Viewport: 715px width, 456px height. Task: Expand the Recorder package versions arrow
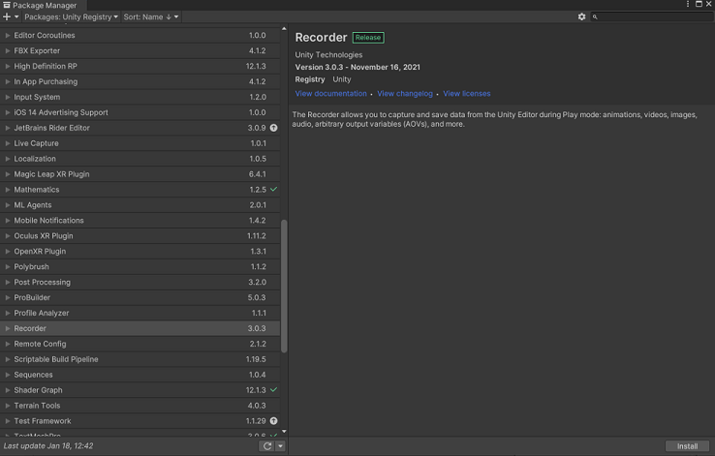(x=8, y=328)
